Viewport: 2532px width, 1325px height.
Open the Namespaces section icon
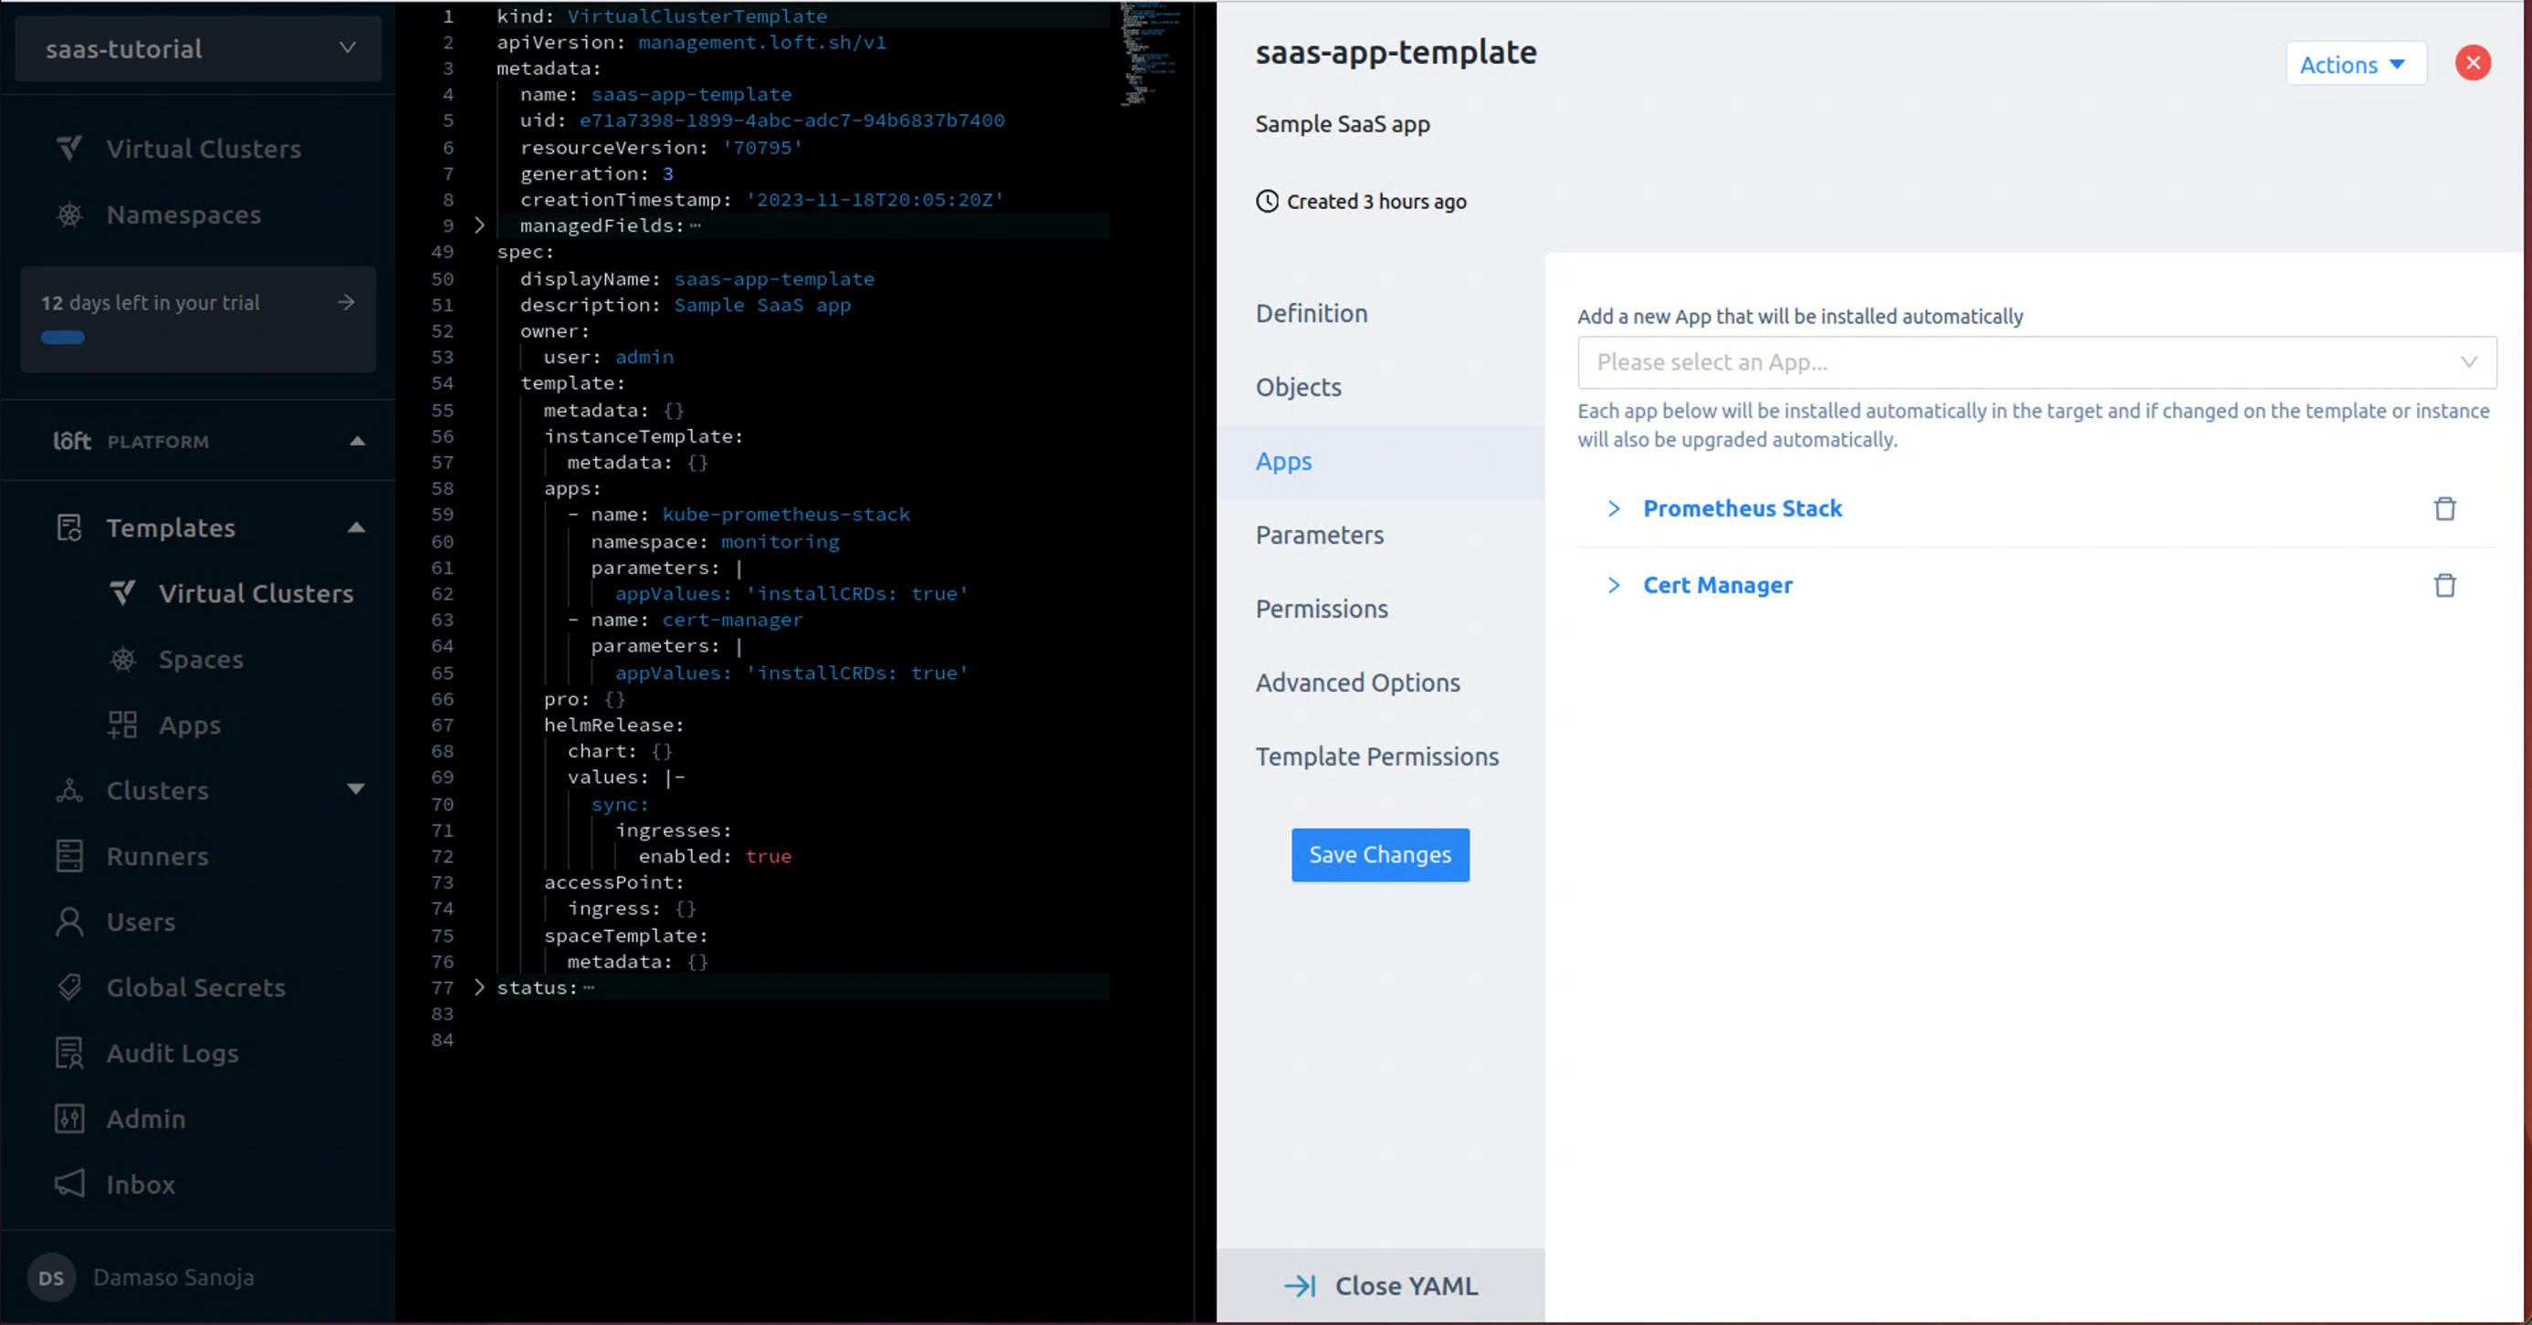click(x=68, y=214)
